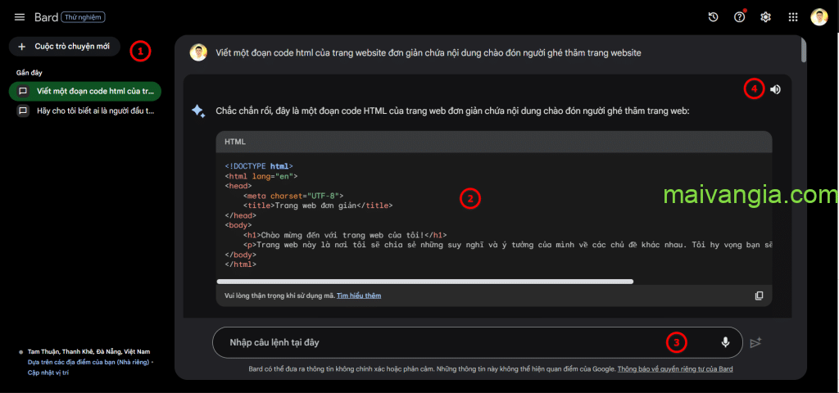Click the Bard sparkle icon beside the response

(198, 111)
